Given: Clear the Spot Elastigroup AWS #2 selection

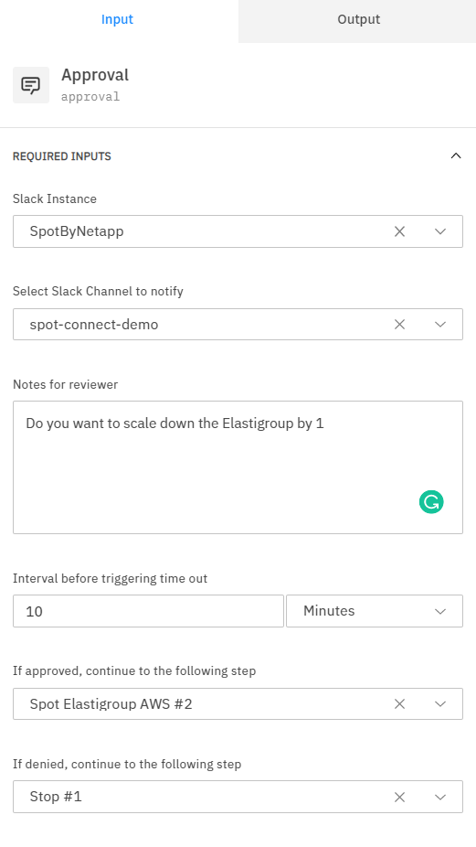Looking at the screenshot, I should (x=399, y=704).
